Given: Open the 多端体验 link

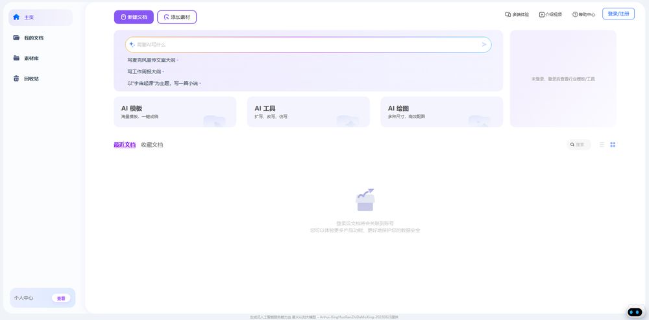Looking at the screenshot, I should tap(517, 14).
